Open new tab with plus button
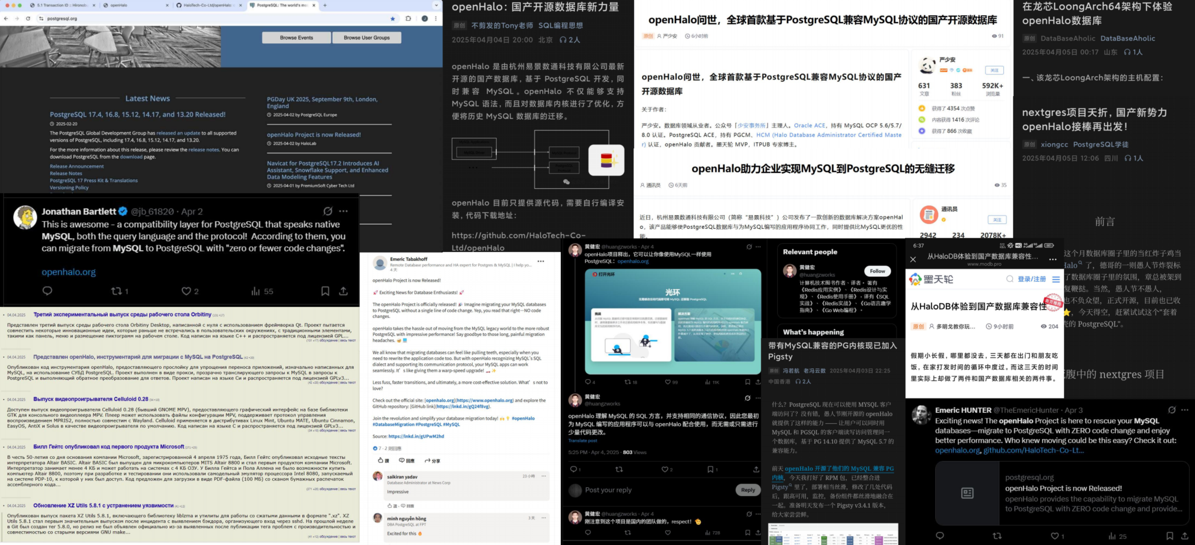The height and width of the screenshot is (545, 1195). (325, 5)
